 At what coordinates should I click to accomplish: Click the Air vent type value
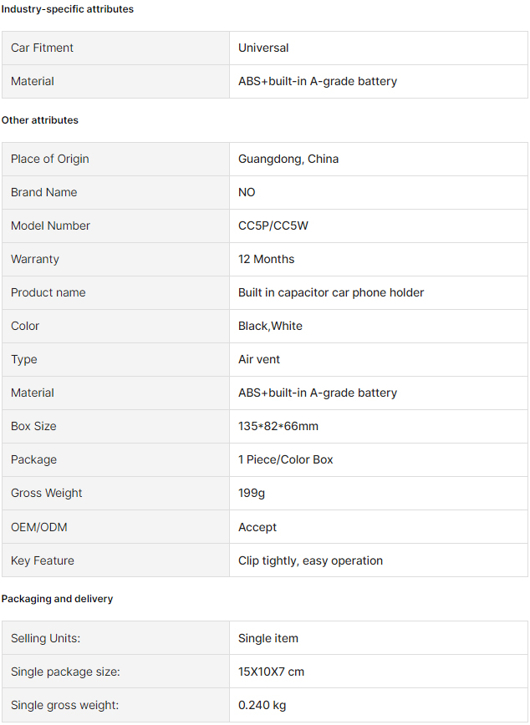[259, 359]
